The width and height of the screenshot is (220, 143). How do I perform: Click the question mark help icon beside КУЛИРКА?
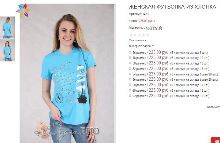(161, 28)
